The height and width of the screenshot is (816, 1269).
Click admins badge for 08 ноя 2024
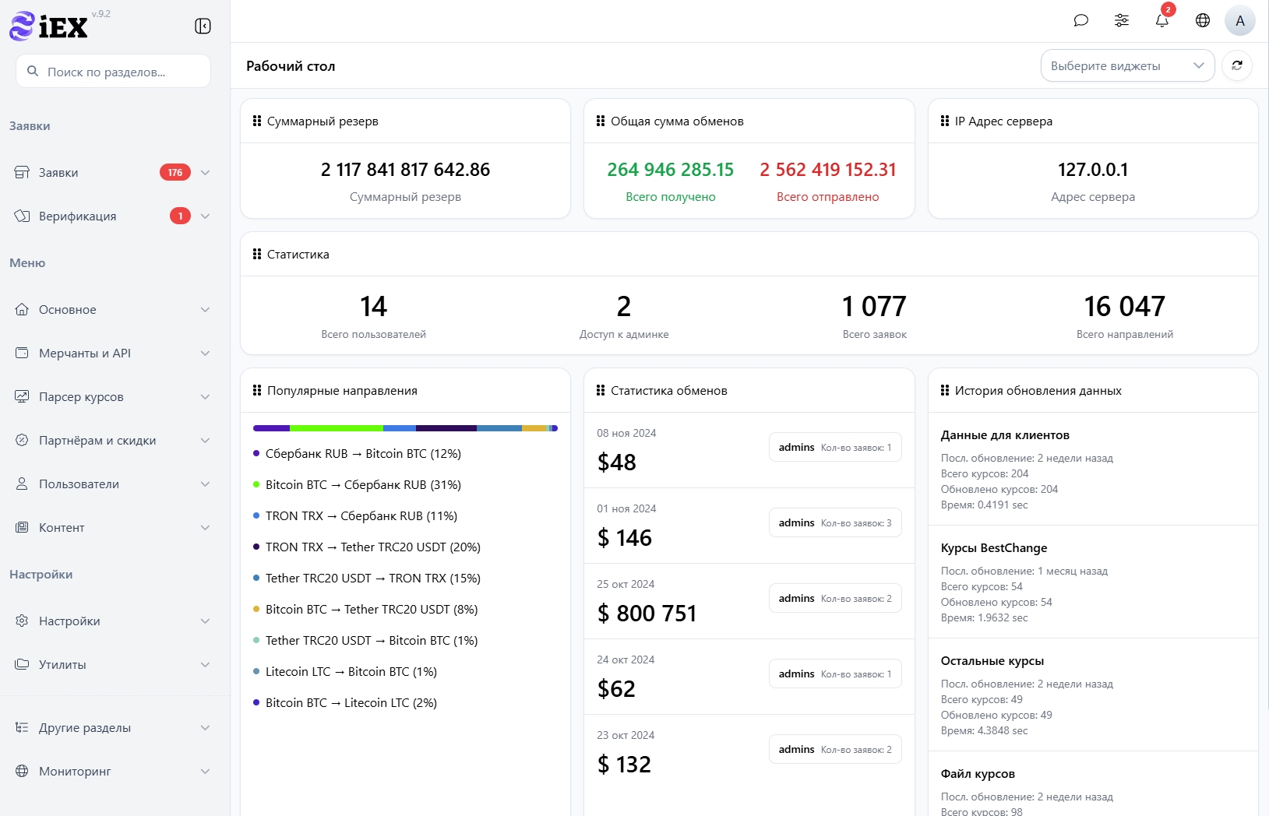pyautogui.click(x=834, y=448)
